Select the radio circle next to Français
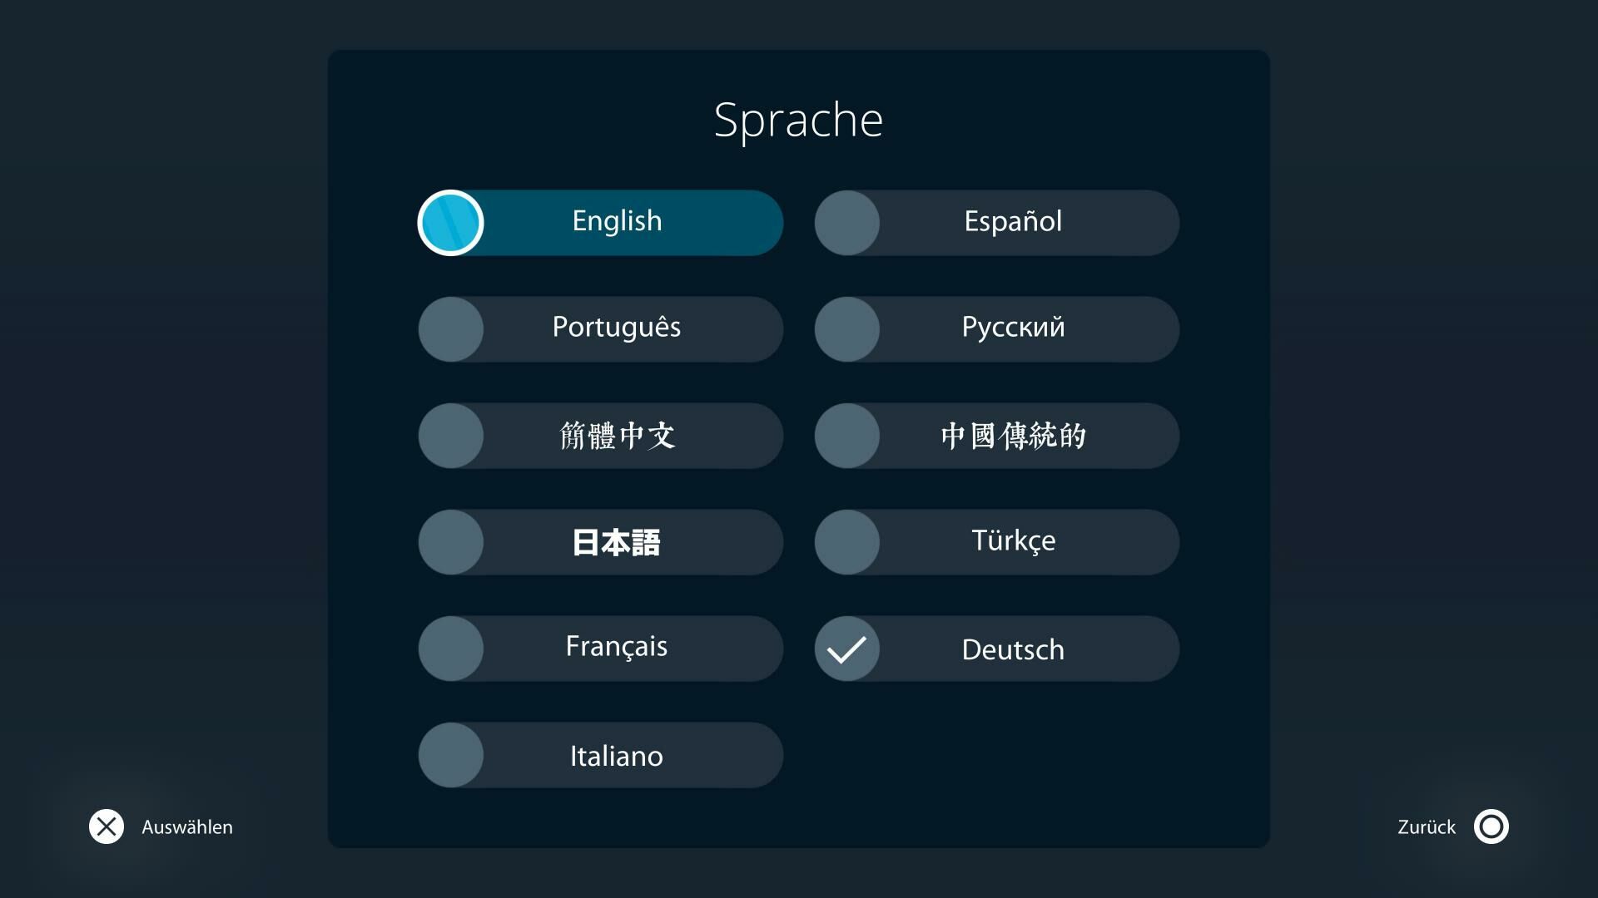1598x898 pixels. [451, 649]
